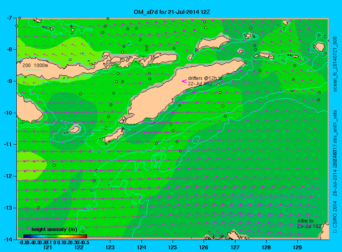Click latitude label -9 on the axis

[x=10, y=81]
